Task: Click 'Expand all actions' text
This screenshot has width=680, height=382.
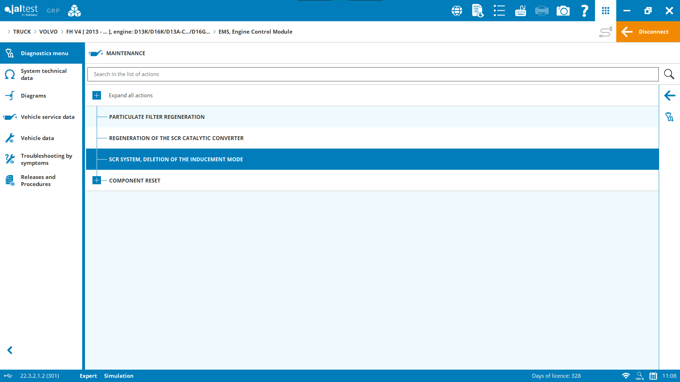Action: click(x=131, y=95)
